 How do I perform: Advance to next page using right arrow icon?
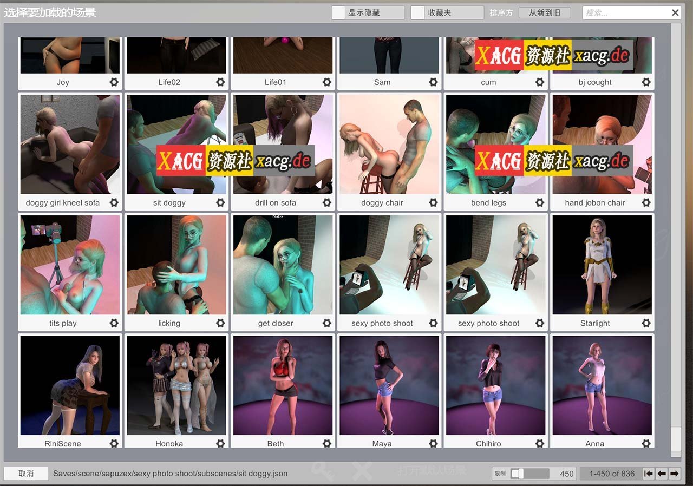point(675,473)
